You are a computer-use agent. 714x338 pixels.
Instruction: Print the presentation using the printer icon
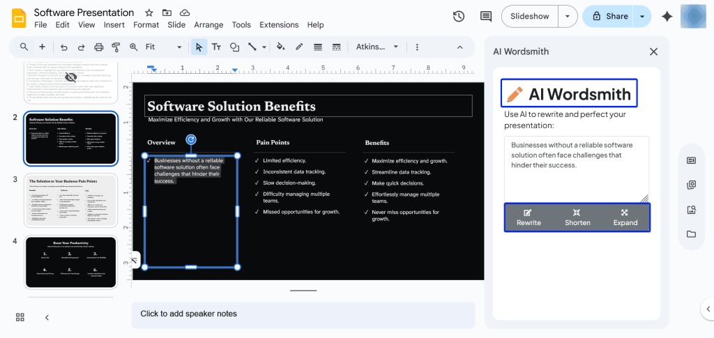click(x=98, y=47)
